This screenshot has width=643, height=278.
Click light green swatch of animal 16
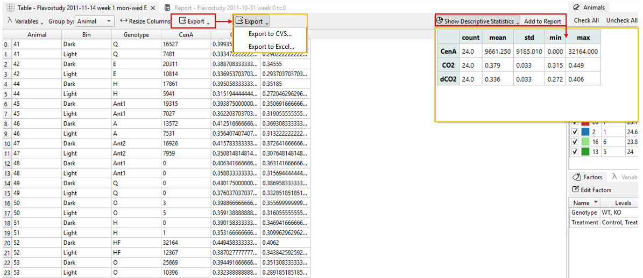point(585,142)
